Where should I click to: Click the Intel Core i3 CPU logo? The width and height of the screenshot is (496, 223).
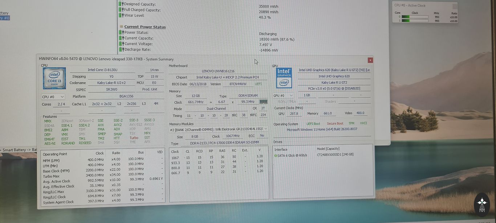(x=54, y=78)
